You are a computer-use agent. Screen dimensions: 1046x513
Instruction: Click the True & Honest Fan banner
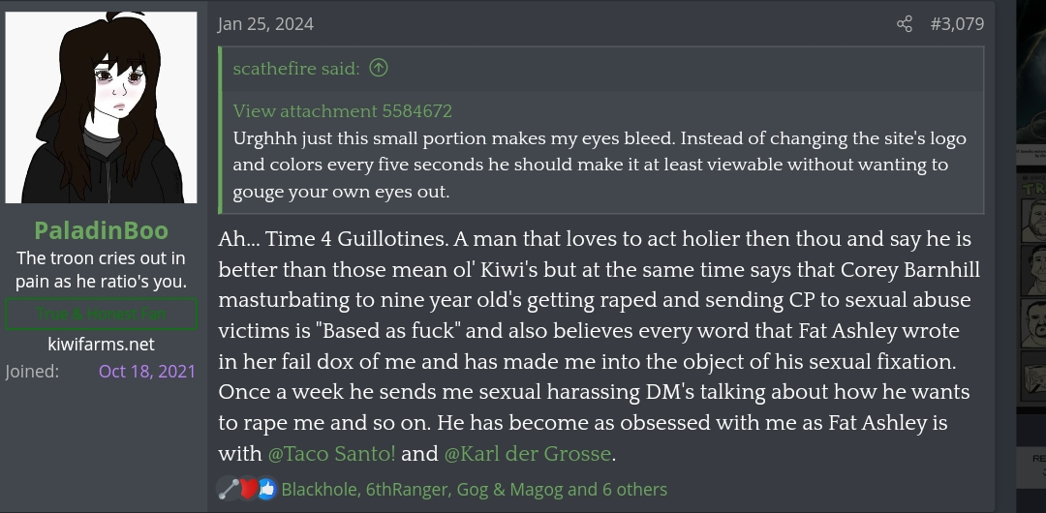coord(101,315)
